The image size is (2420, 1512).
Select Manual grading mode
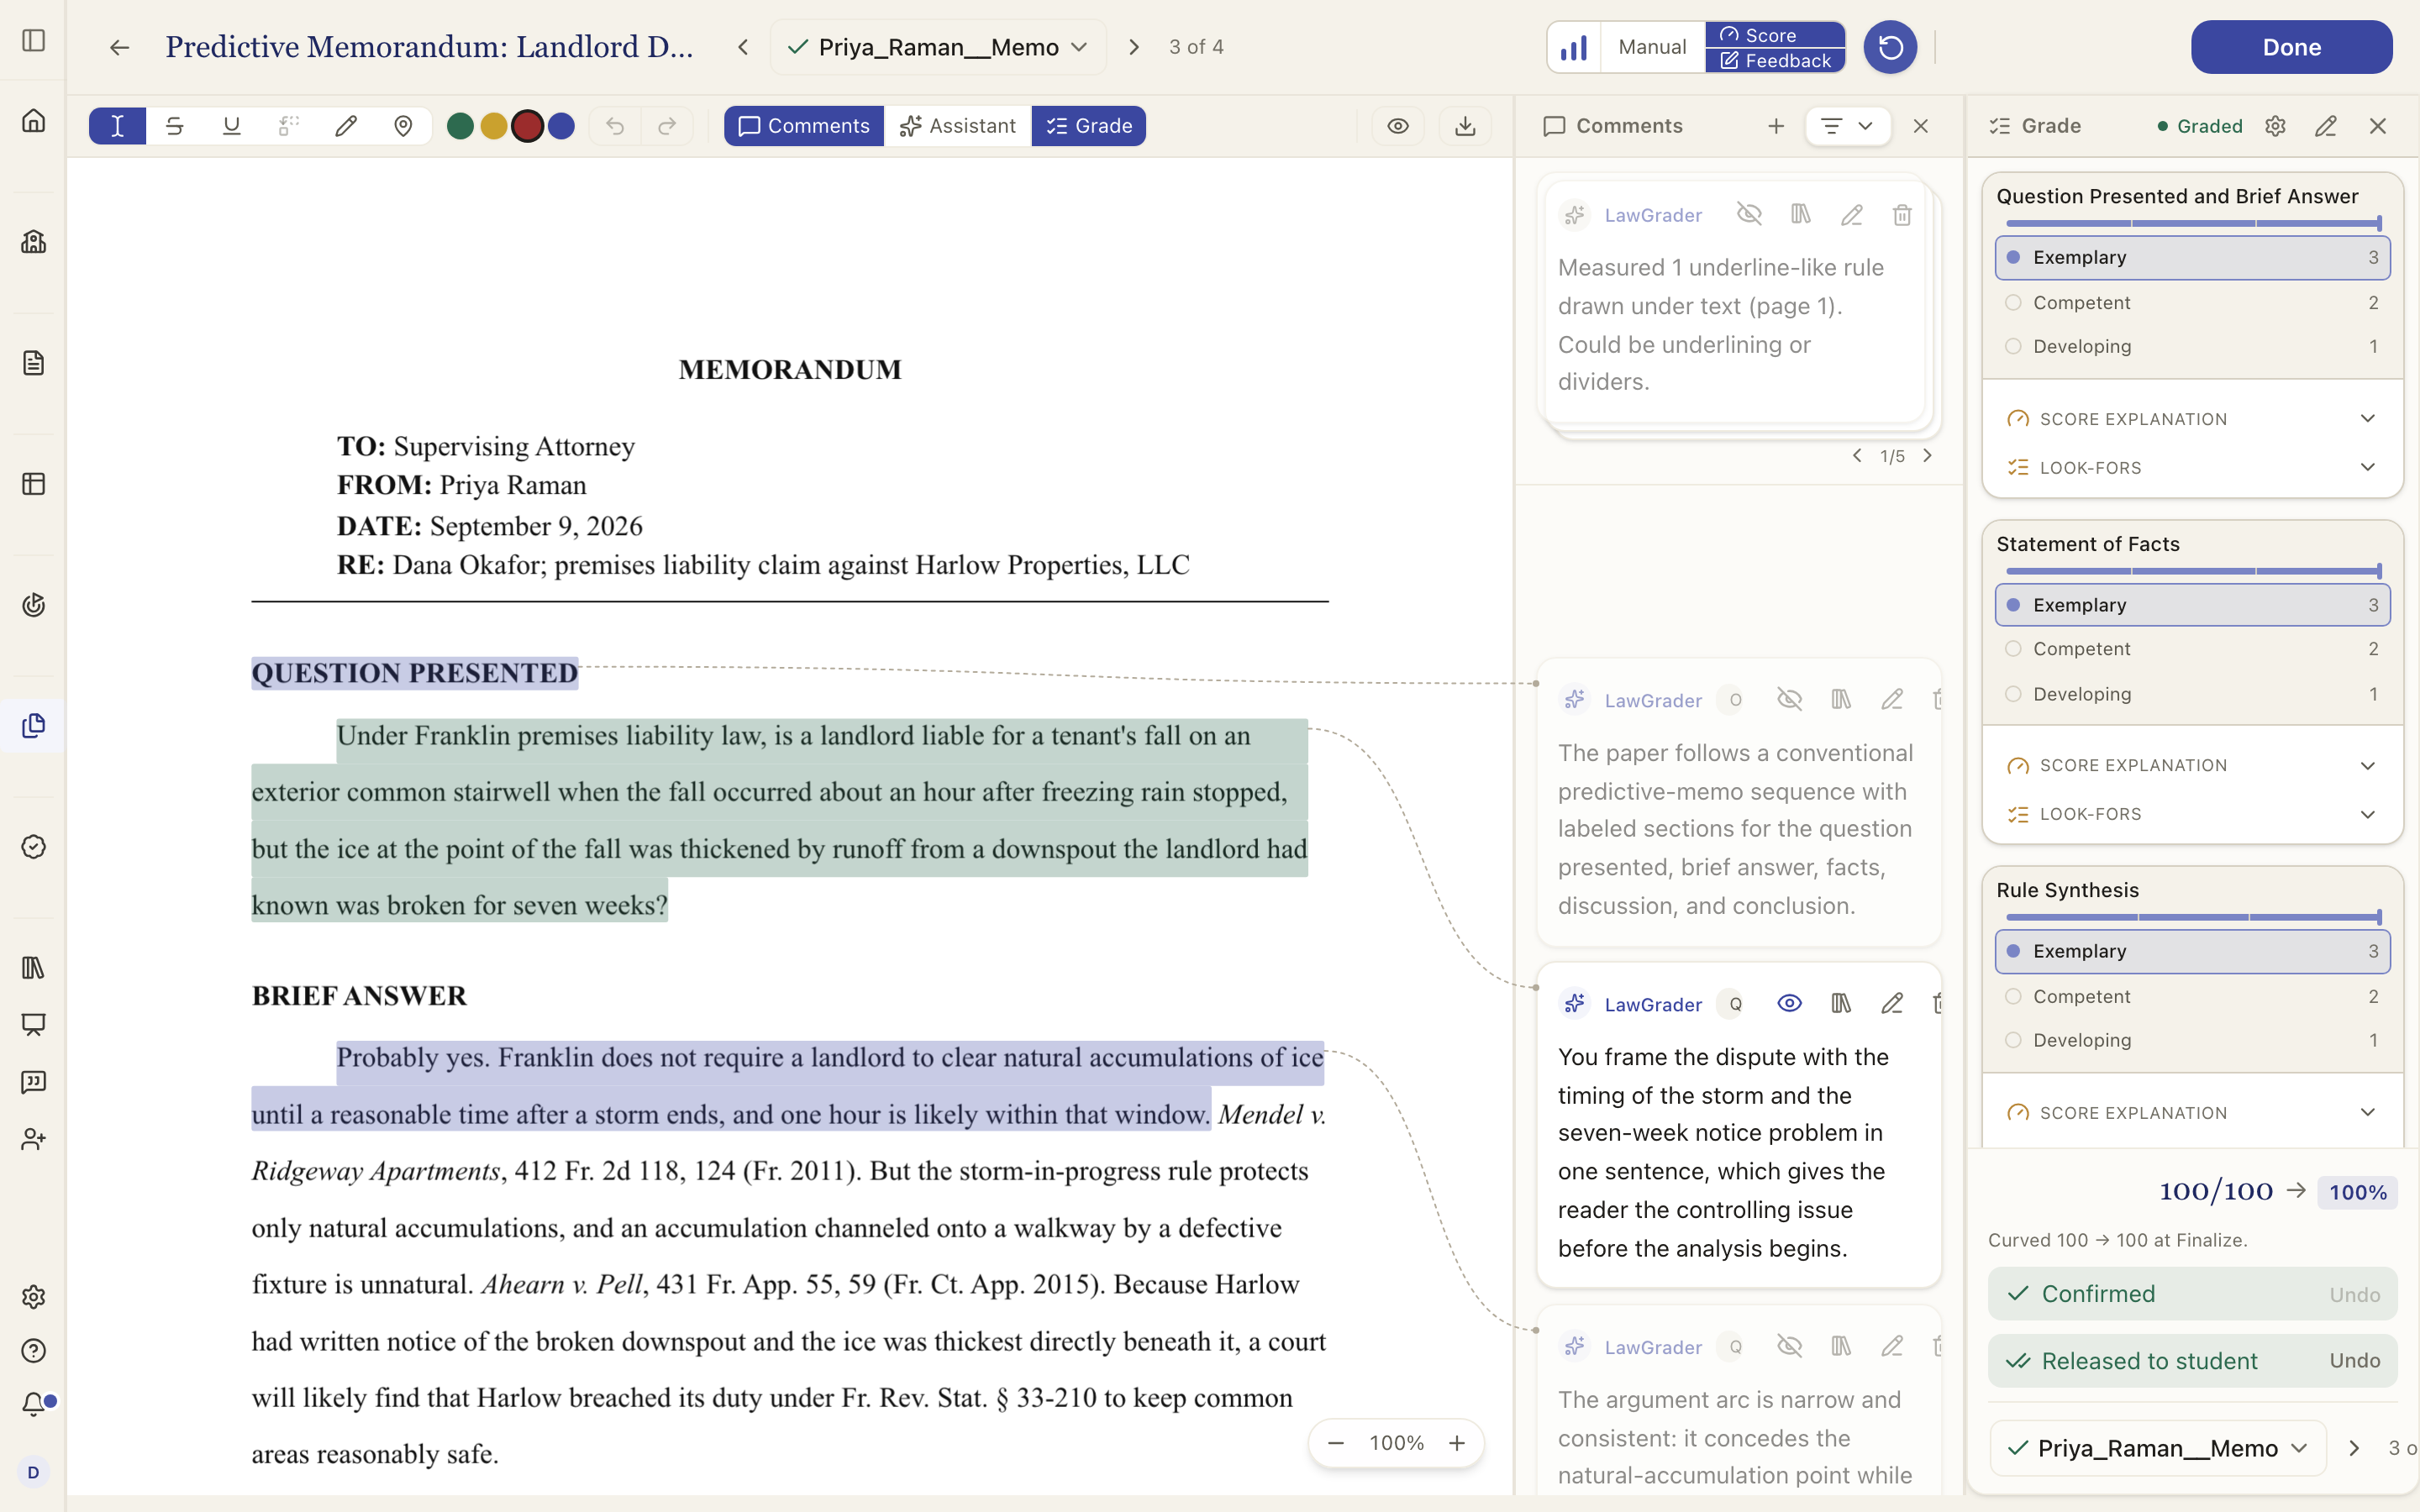(x=1652, y=47)
